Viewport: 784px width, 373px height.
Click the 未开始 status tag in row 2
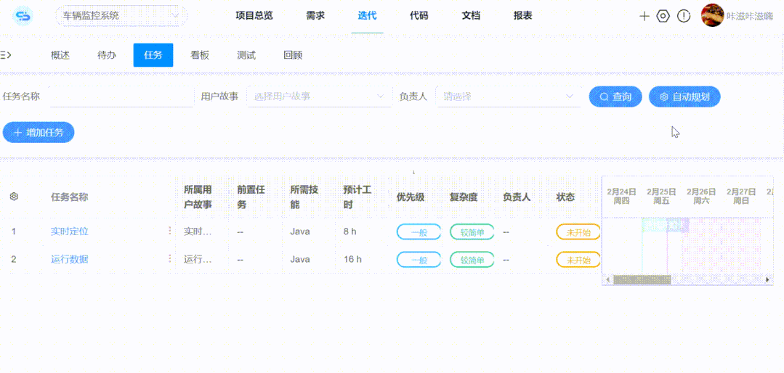point(578,260)
